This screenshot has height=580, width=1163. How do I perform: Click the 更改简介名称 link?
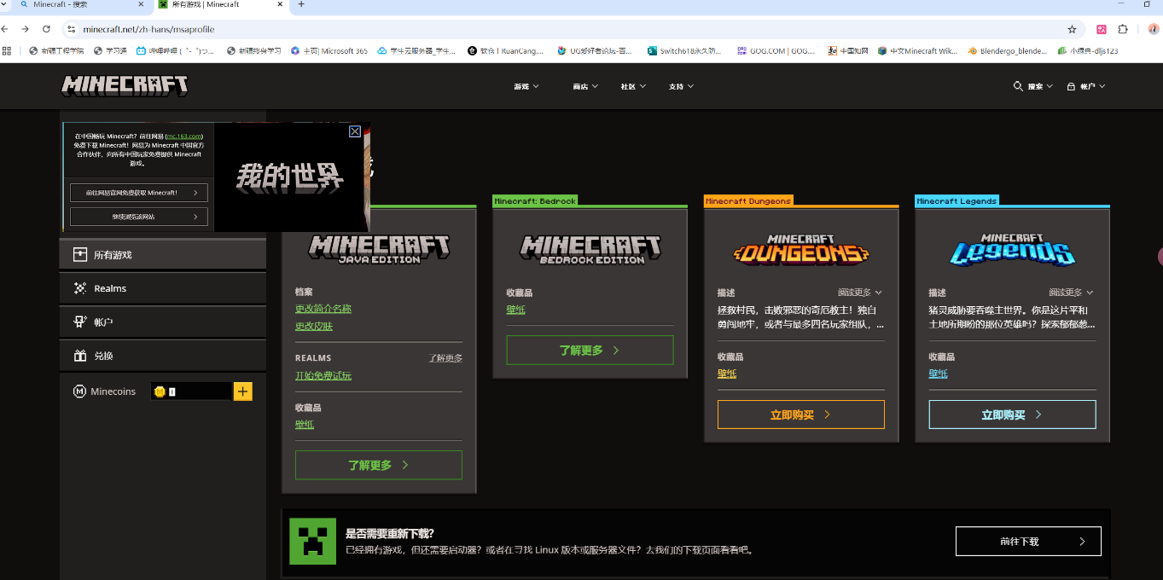[x=323, y=309]
